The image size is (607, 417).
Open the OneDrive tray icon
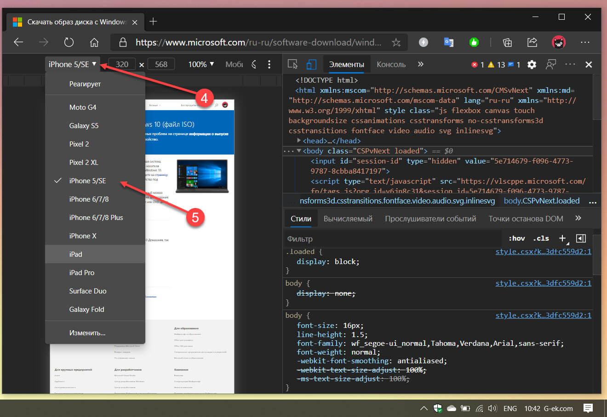click(451, 408)
